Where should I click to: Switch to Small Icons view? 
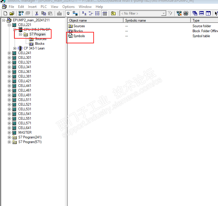click(91, 13)
